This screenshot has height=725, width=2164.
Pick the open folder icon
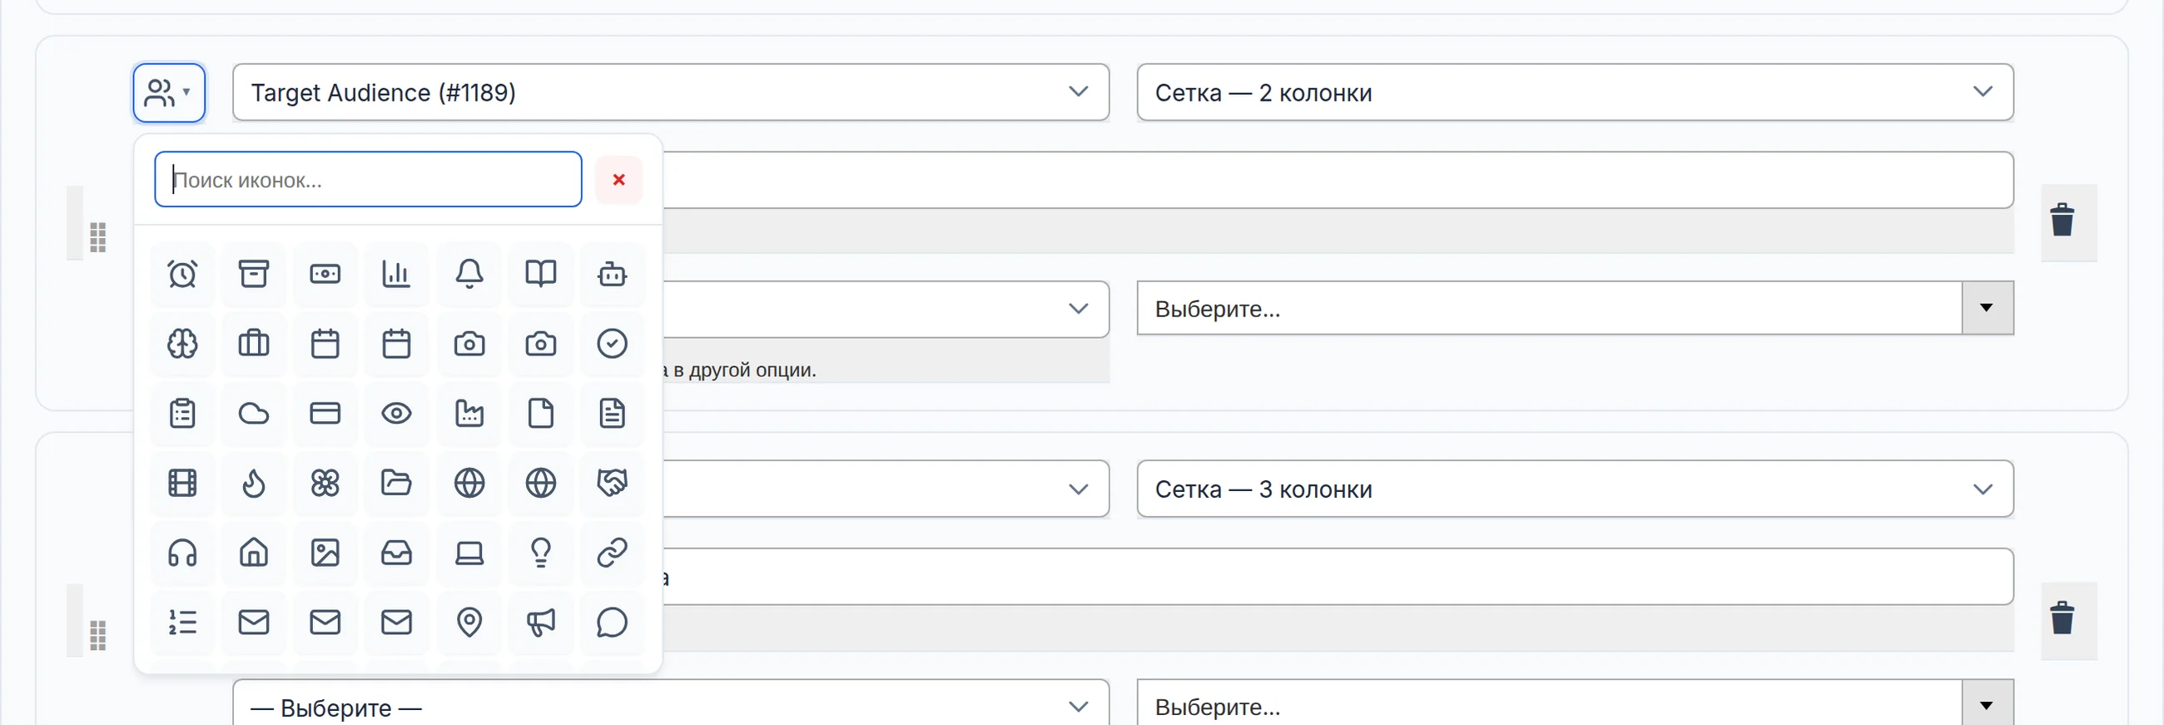tap(396, 483)
